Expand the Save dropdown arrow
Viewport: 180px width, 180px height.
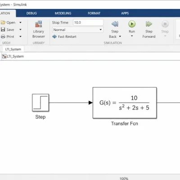click(x=20, y=30)
